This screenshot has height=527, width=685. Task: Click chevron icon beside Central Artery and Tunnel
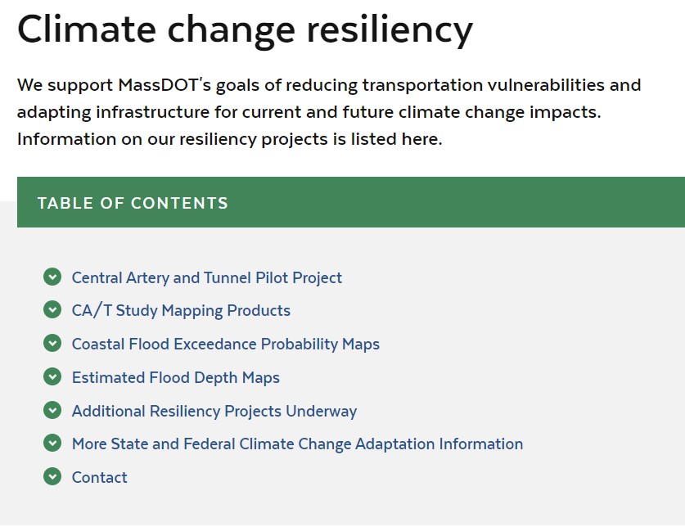pos(52,277)
